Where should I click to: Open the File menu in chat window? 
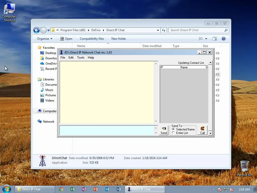(x=63, y=58)
